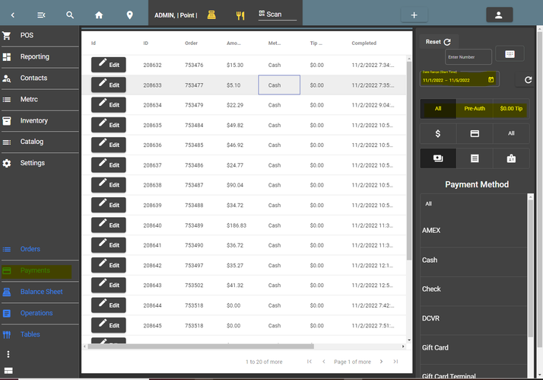Go to previous page arrow
The height and width of the screenshot is (380, 543).
[x=324, y=362]
